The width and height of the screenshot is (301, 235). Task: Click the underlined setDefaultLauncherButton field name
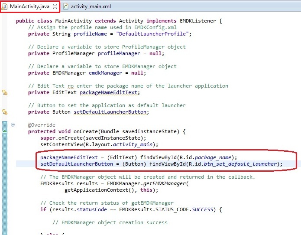111,112
